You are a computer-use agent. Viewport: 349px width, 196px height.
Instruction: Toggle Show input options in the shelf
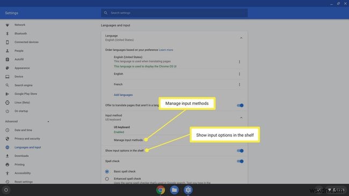tap(240, 150)
